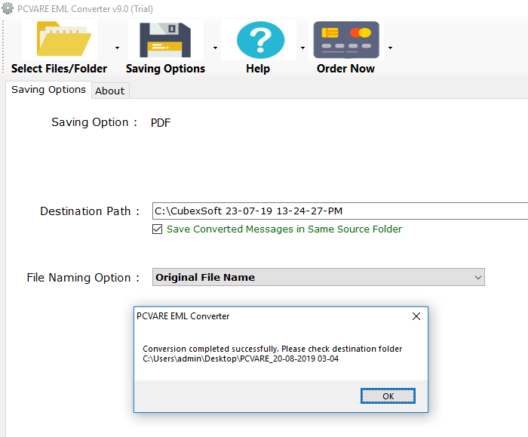
Task: Expand the arrow beside Select Files/Folder
Action: pyautogui.click(x=117, y=48)
